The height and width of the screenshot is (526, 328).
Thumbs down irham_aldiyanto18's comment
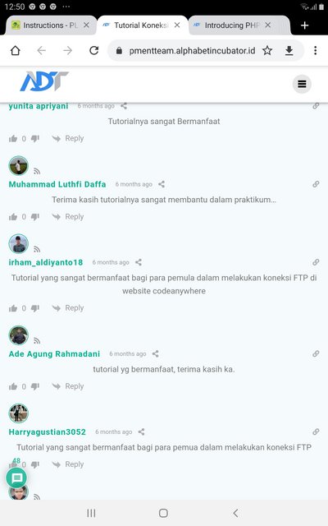(35, 308)
